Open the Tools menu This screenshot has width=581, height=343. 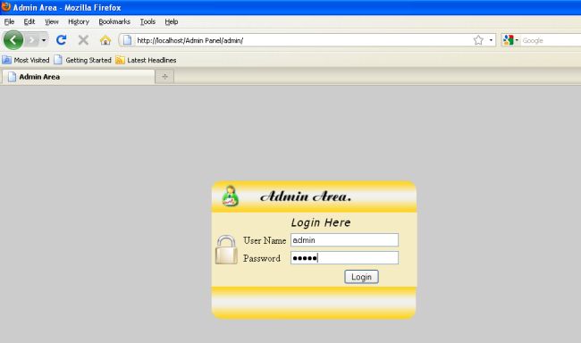(x=147, y=21)
